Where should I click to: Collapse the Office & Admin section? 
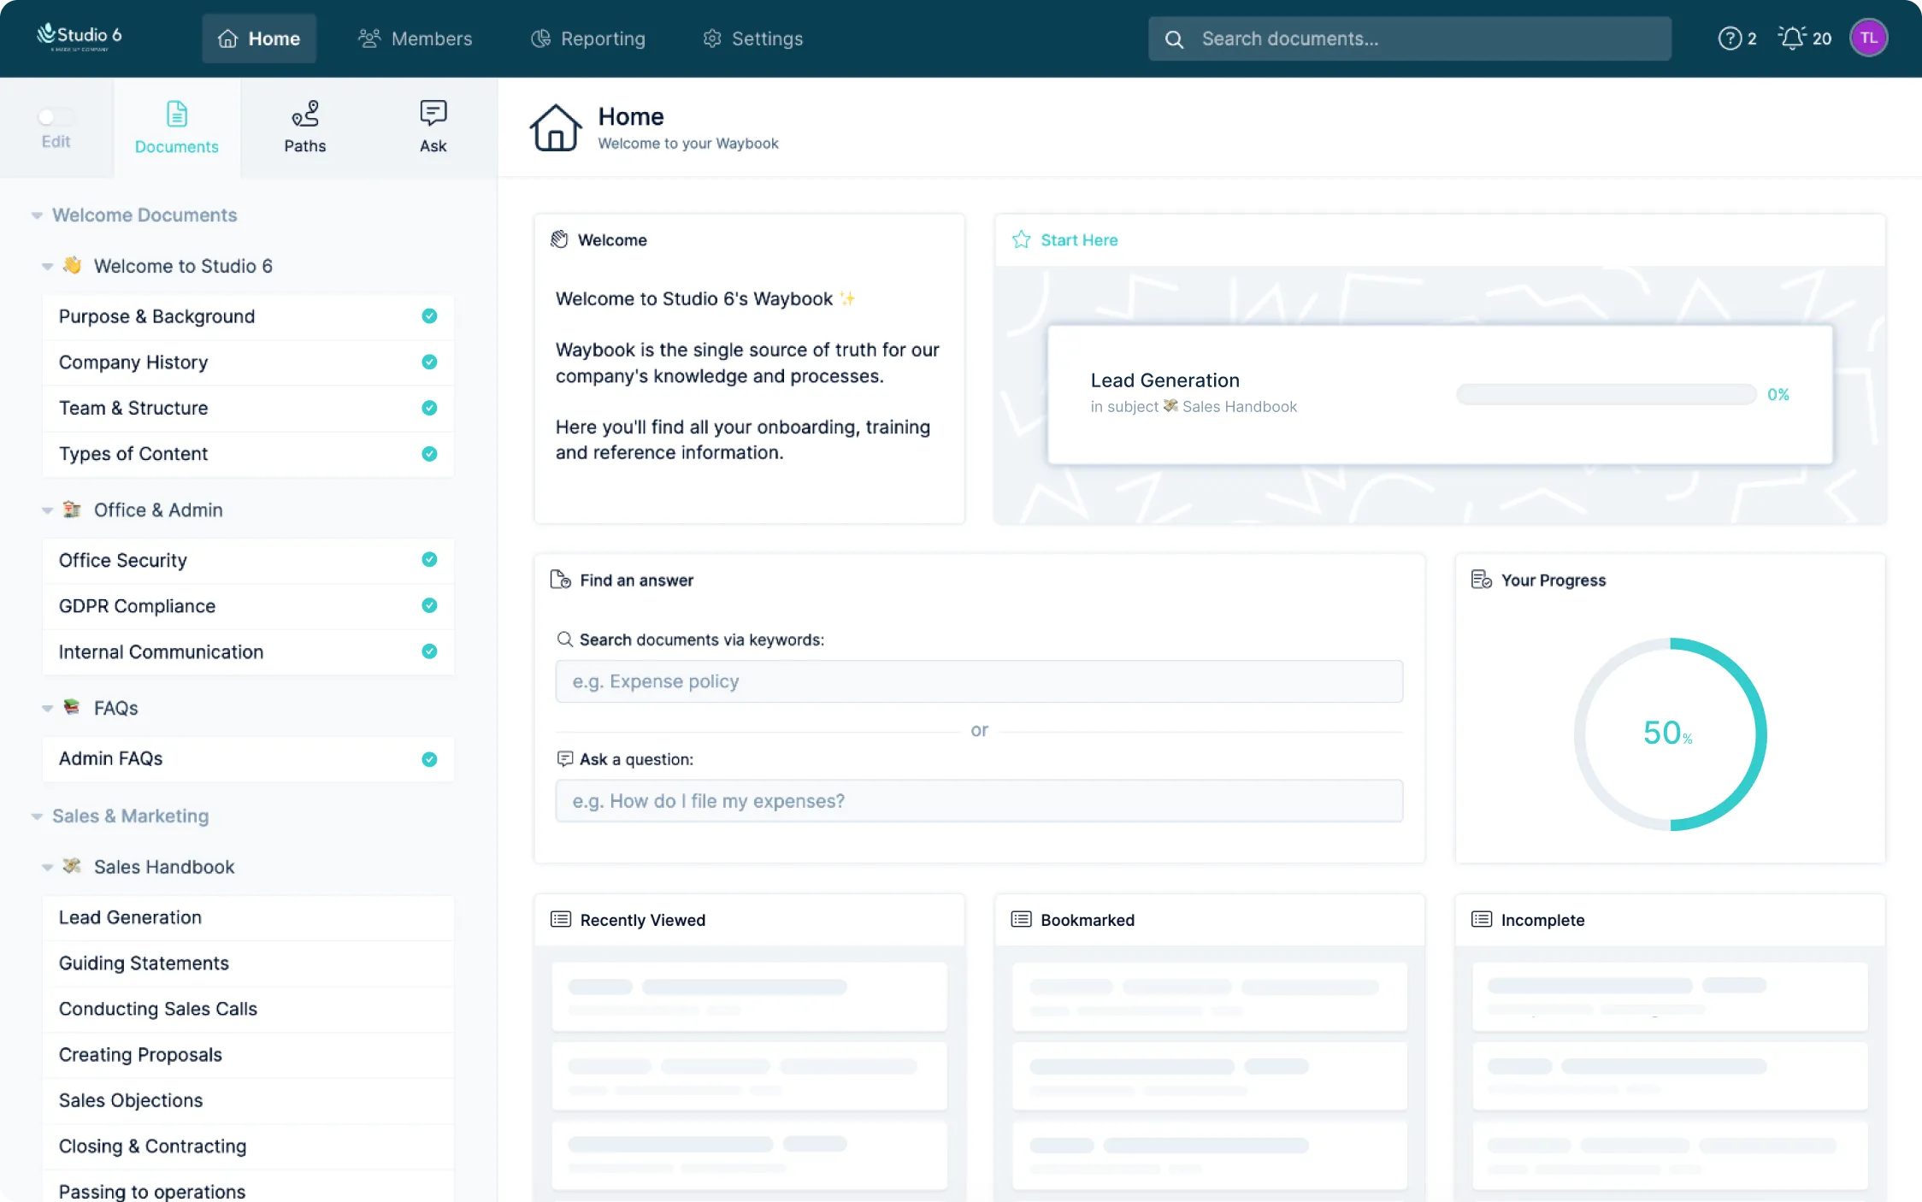tap(48, 510)
